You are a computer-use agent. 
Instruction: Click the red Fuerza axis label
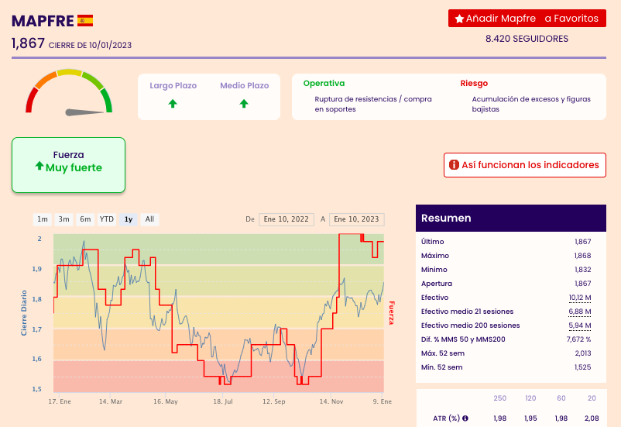coord(391,313)
